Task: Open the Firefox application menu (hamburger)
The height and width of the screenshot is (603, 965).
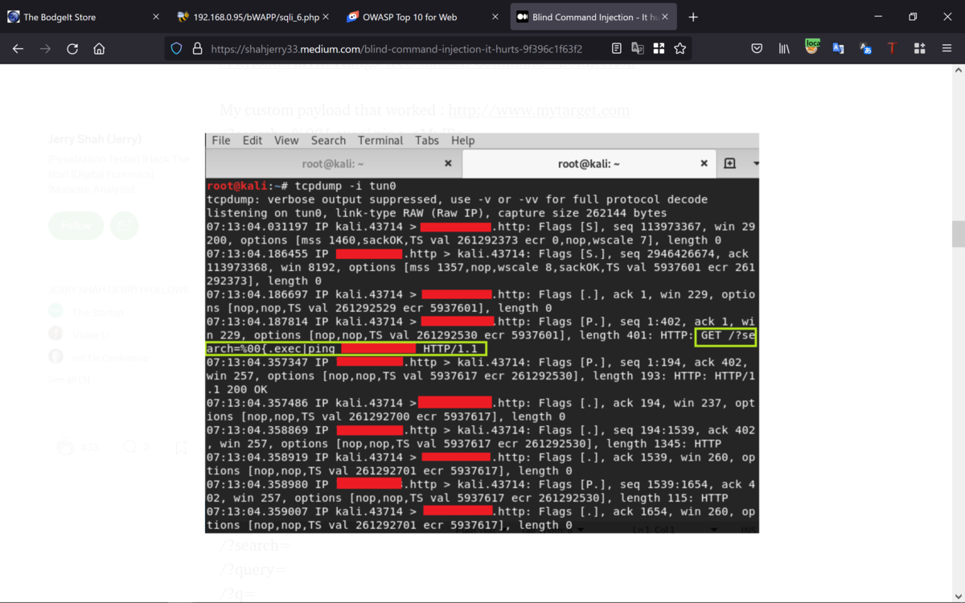Action: click(947, 48)
